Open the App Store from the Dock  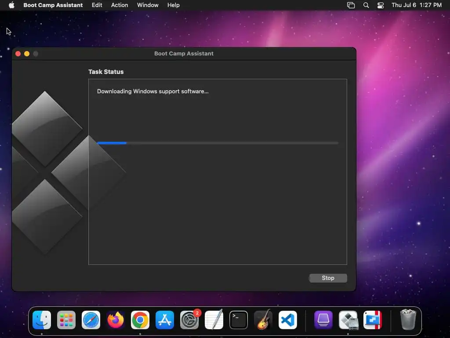click(165, 320)
